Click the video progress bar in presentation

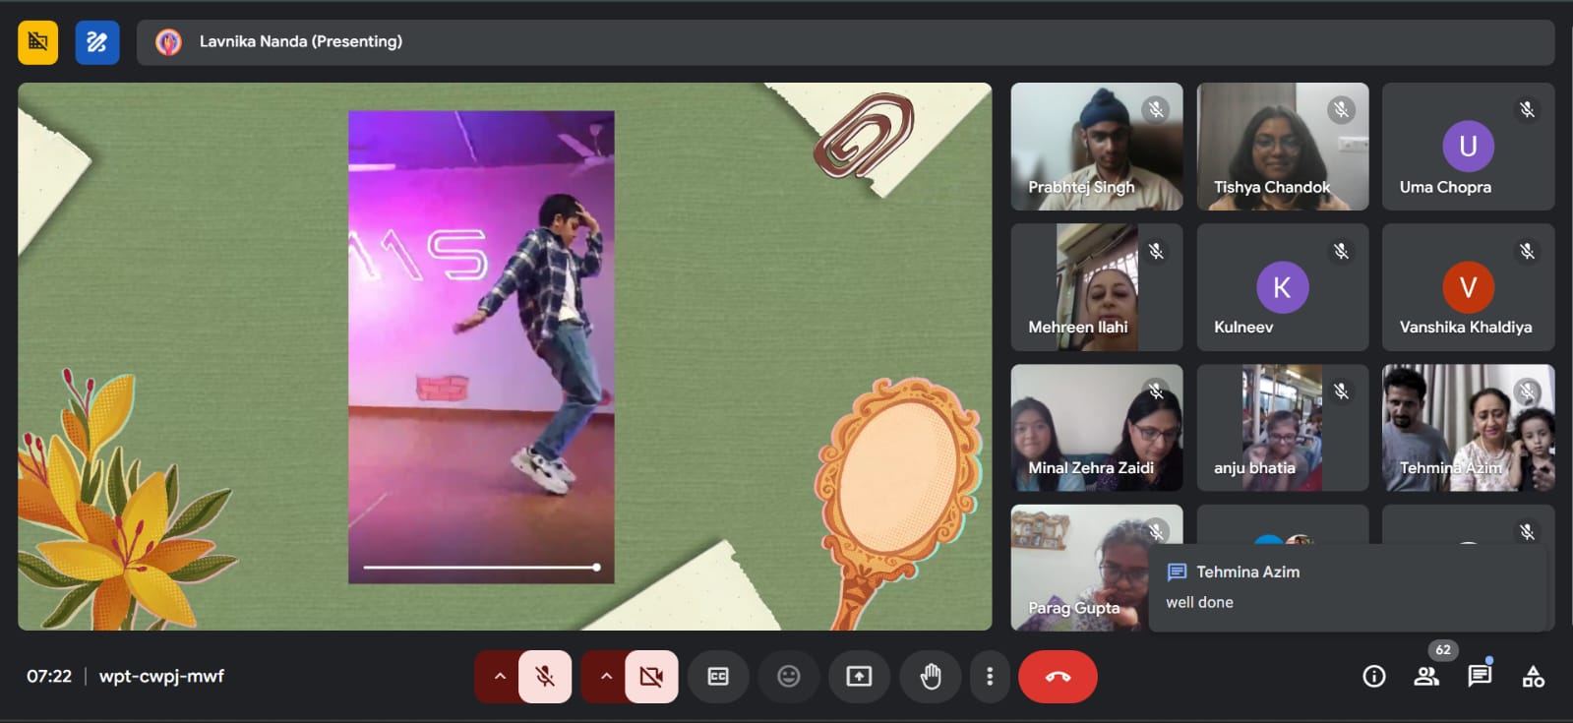481,568
